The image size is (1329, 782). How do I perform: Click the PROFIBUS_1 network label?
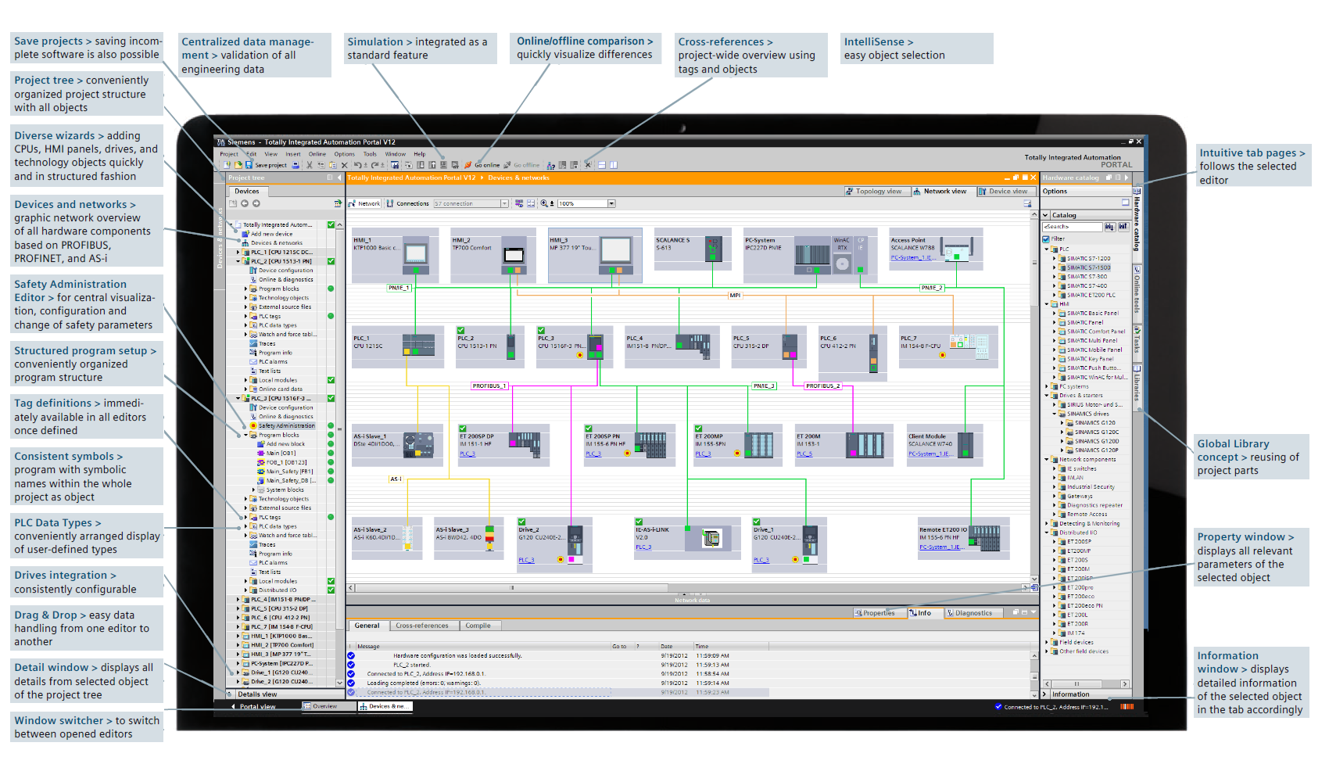(x=490, y=386)
